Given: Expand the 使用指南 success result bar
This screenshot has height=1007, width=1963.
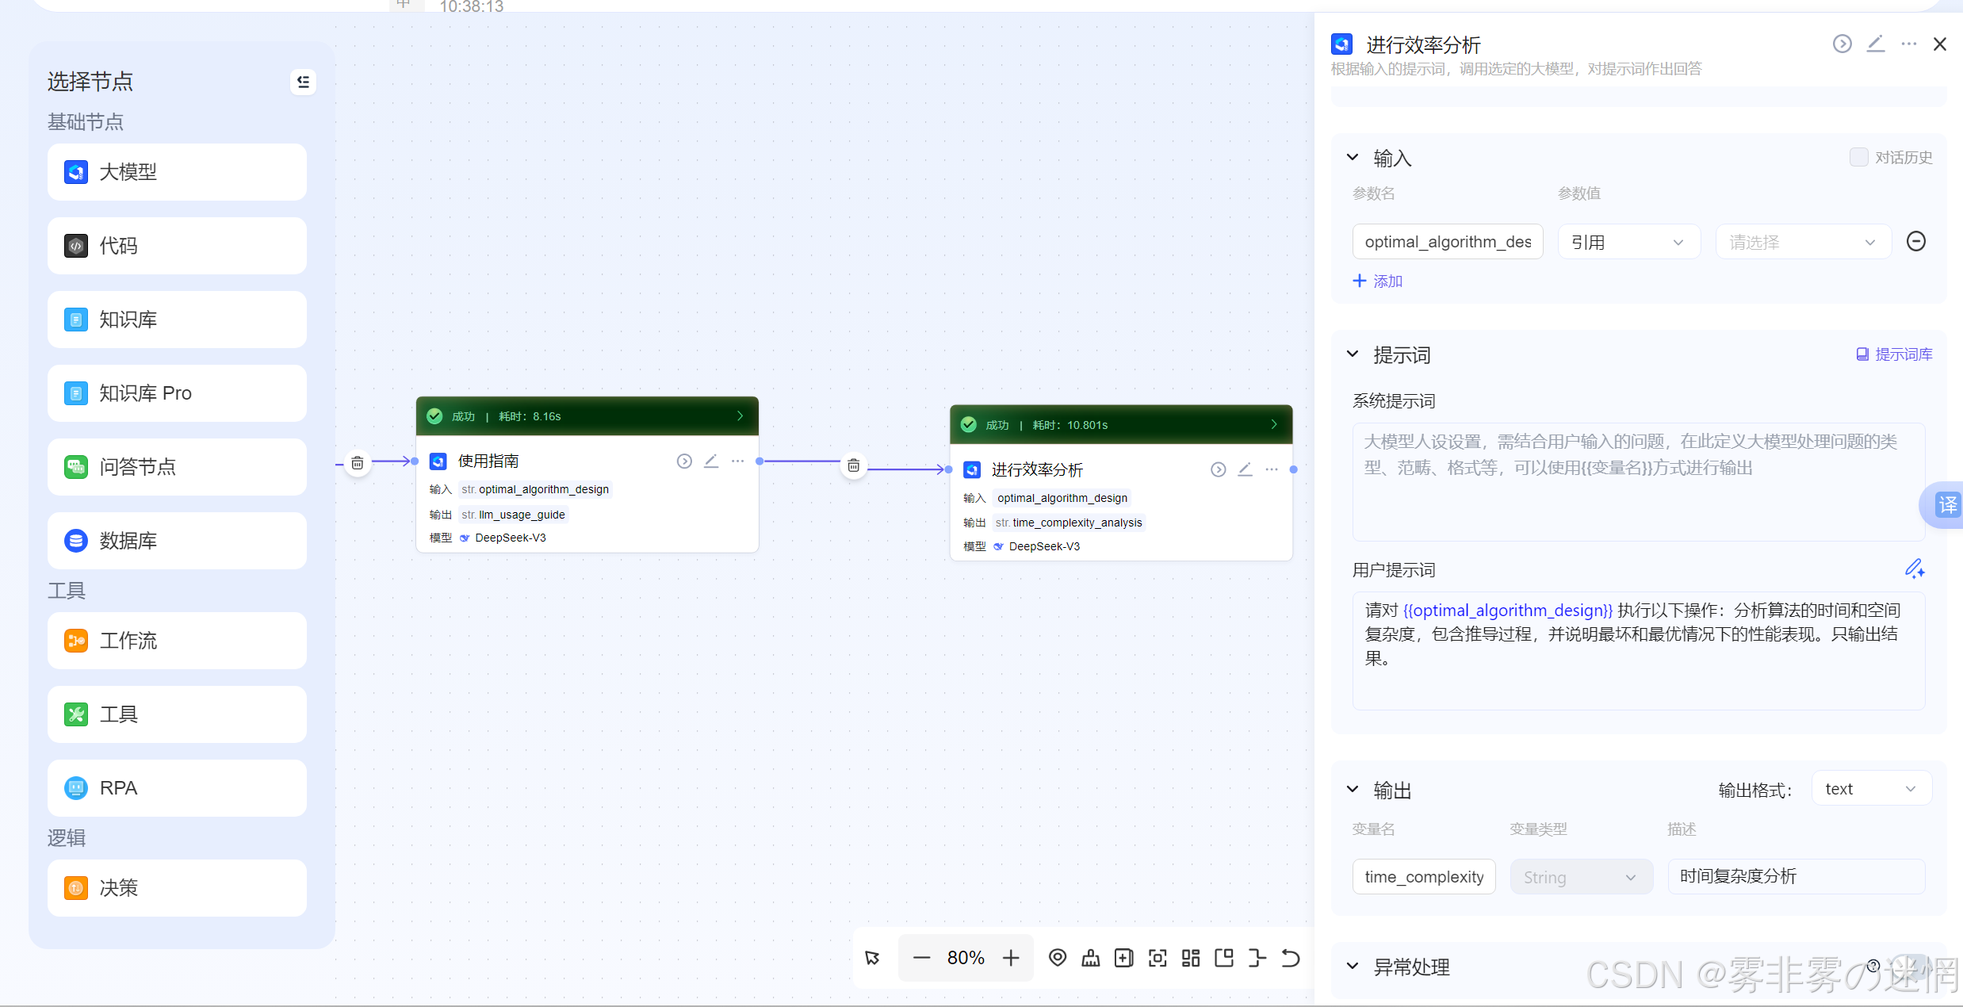Looking at the screenshot, I should point(740,416).
